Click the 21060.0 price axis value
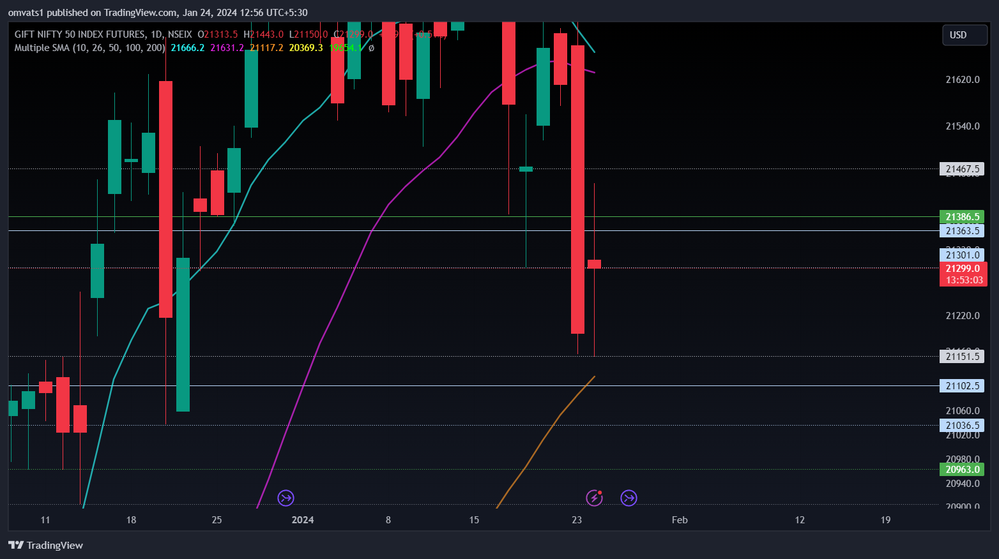The image size is (999, 559). coord(963,411)
